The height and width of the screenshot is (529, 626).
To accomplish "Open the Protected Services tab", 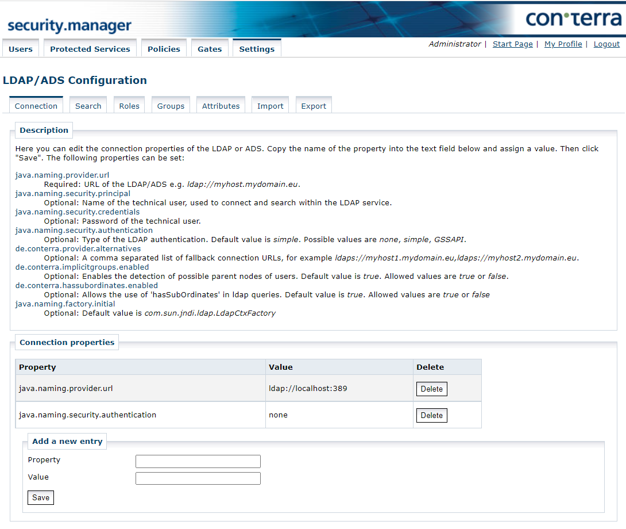I will (90, 49).
